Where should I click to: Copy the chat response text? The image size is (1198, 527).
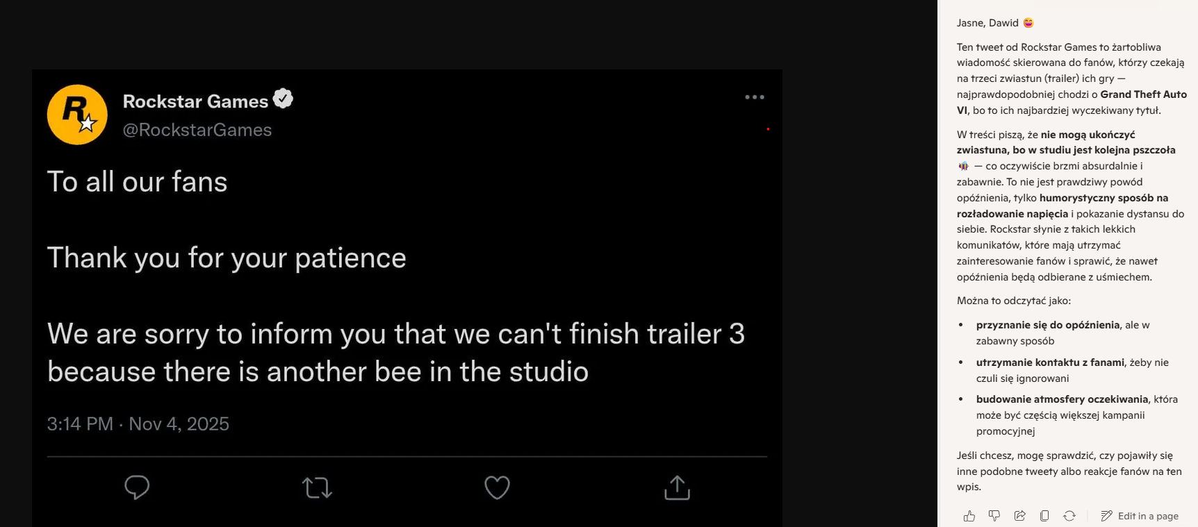click(1044, 516)
